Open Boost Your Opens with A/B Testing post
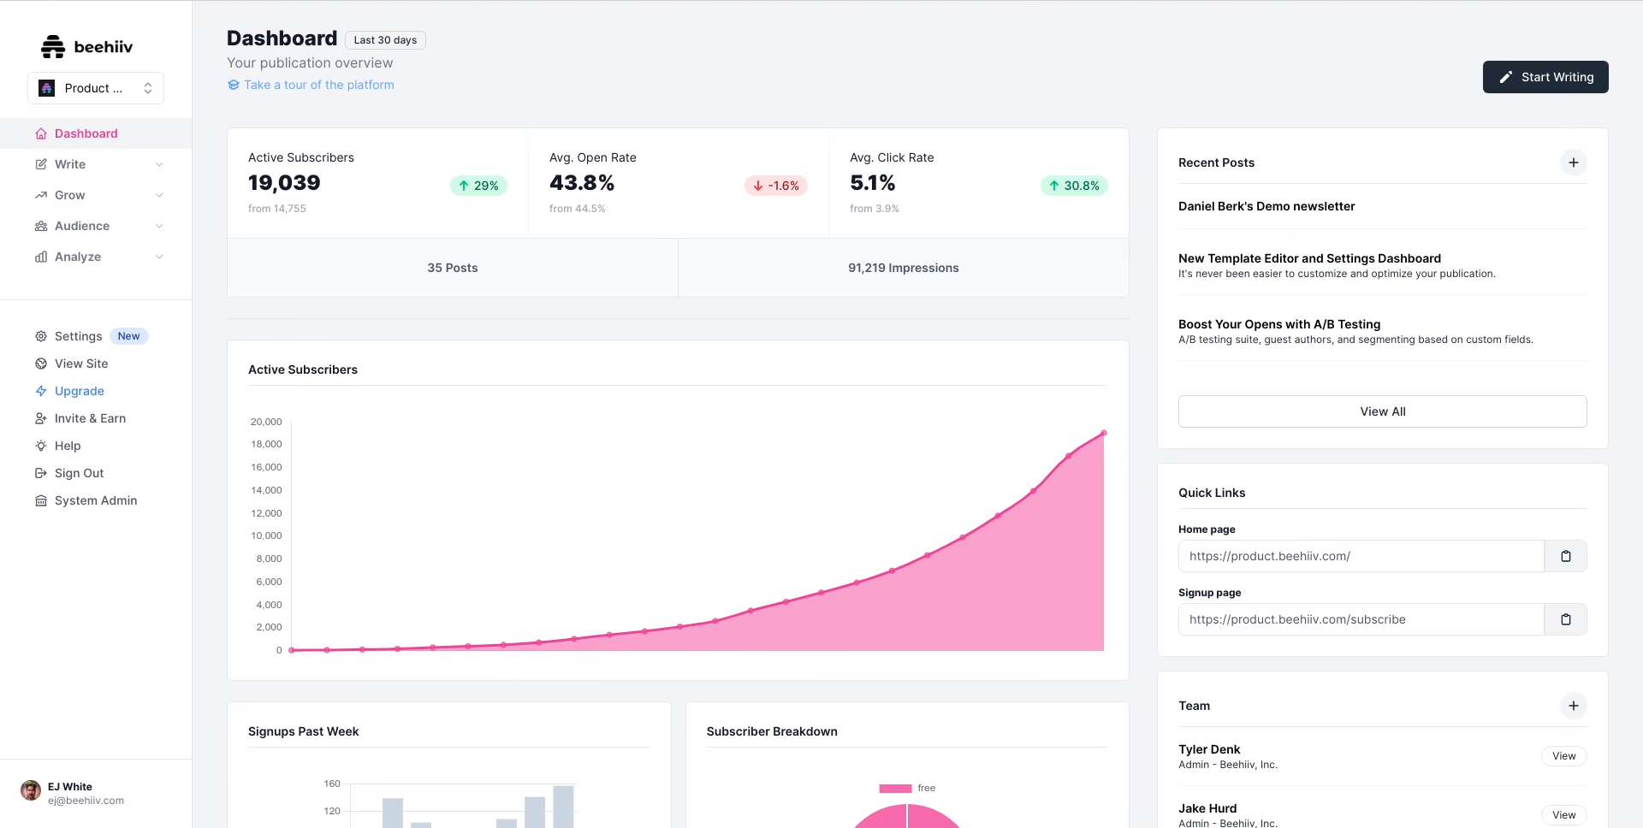The height and width of the screenshot is (828, 1643). [x=1279, y=324]
